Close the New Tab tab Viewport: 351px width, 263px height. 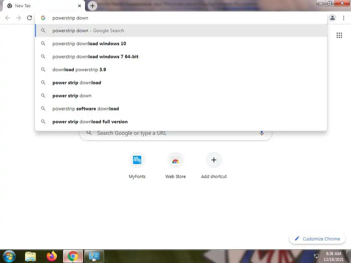(80, 6)
